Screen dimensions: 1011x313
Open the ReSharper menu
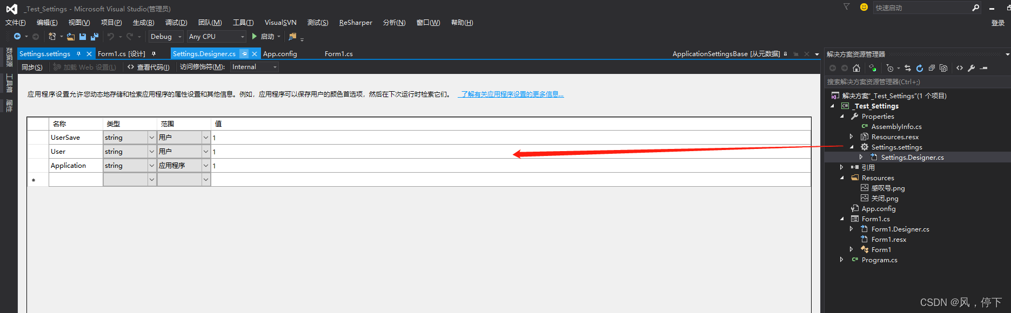coord(356,23)
